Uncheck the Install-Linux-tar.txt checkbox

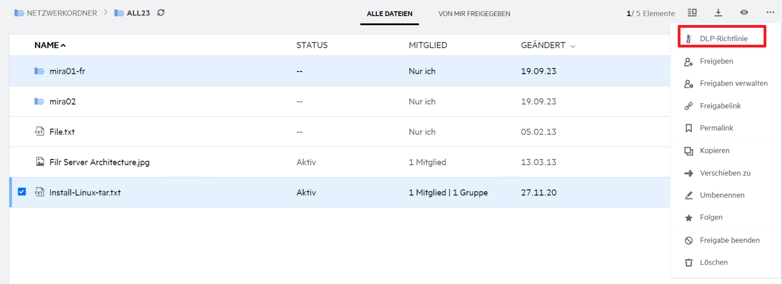(22, 192)
